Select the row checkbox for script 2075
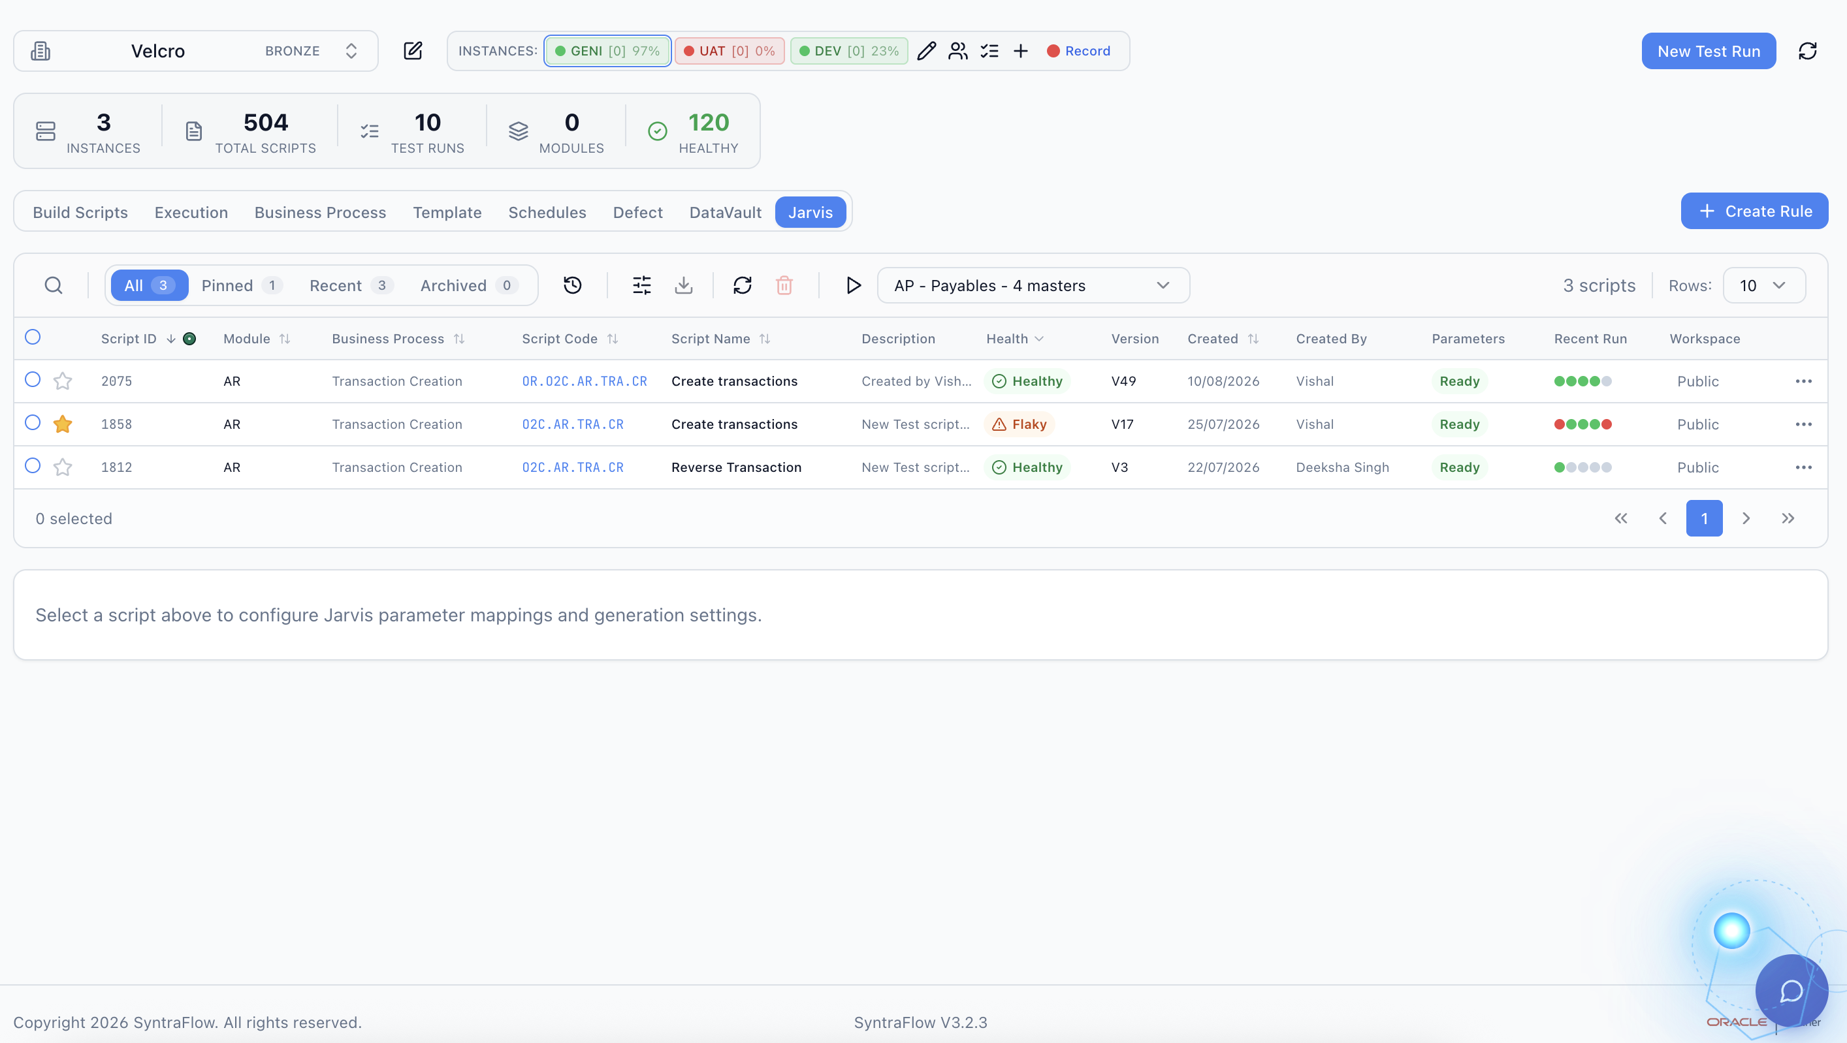The height and width of the screenshot is (1043, 1847). pos(33,379)
